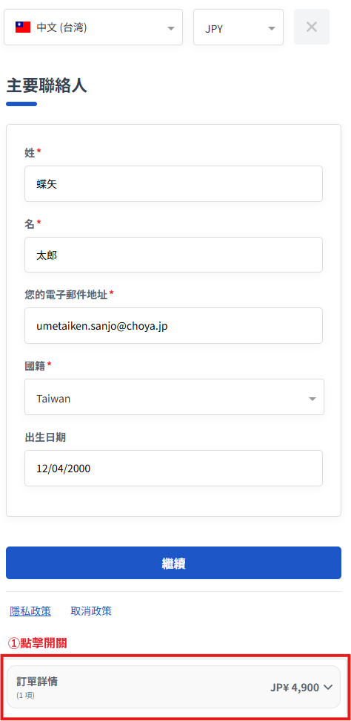Open the 隱私政策 privacy policy link
The height and width of the screenshot is (721, 351).
pos(30,611)
